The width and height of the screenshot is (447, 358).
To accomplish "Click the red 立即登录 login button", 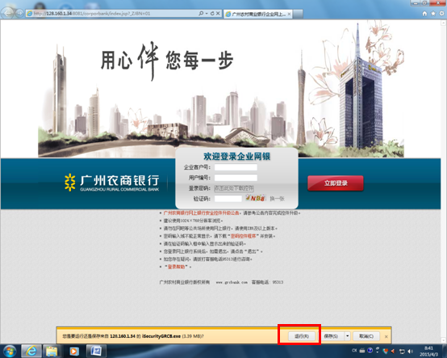I will (x=336, y=183).
